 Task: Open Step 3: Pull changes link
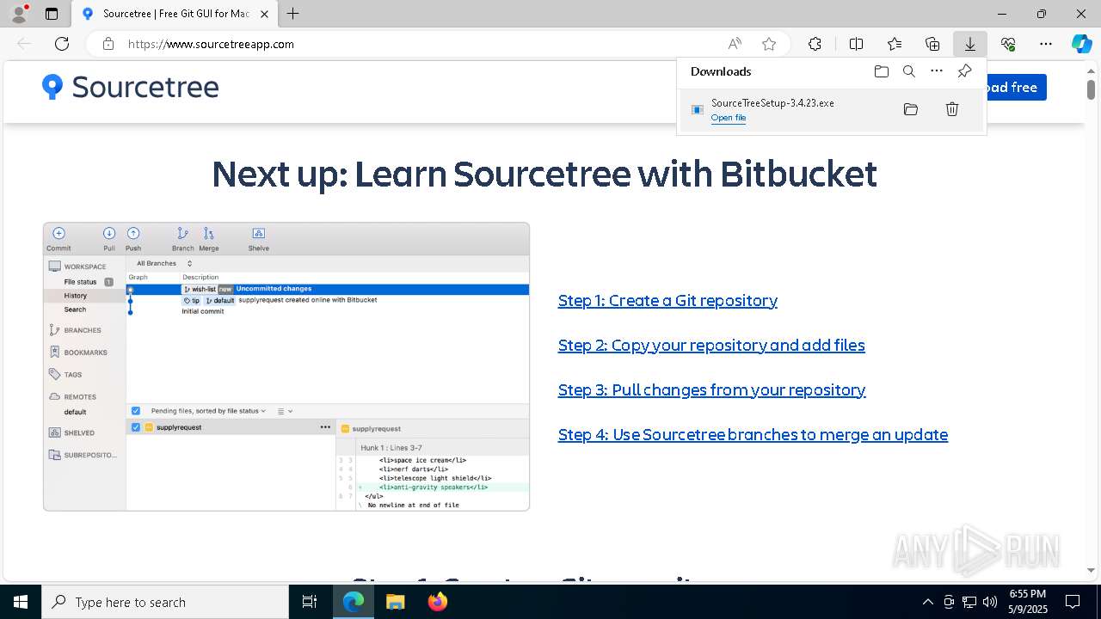click(x=711, y=389)
